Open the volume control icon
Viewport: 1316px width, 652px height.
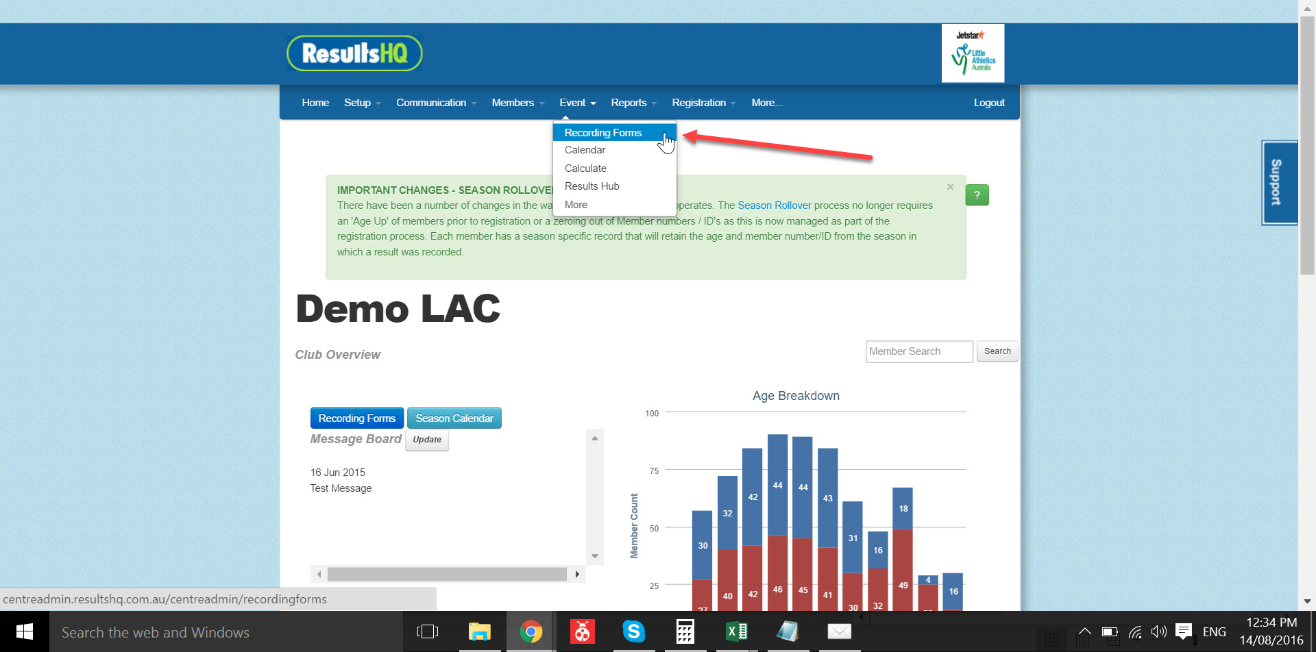[1159, 631]
